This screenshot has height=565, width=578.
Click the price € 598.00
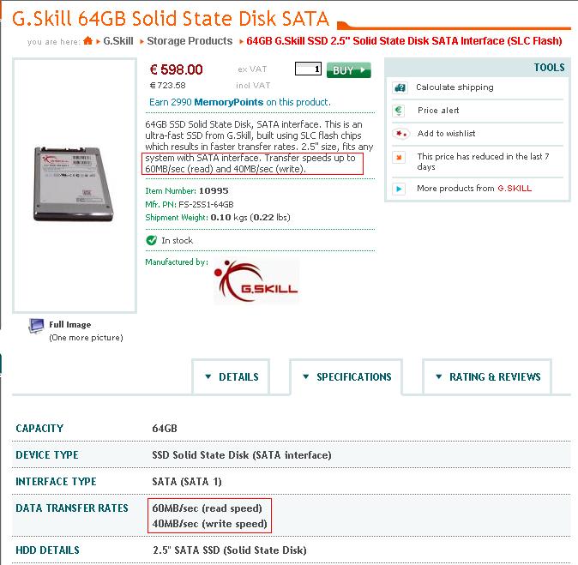(x=176, y=69)
